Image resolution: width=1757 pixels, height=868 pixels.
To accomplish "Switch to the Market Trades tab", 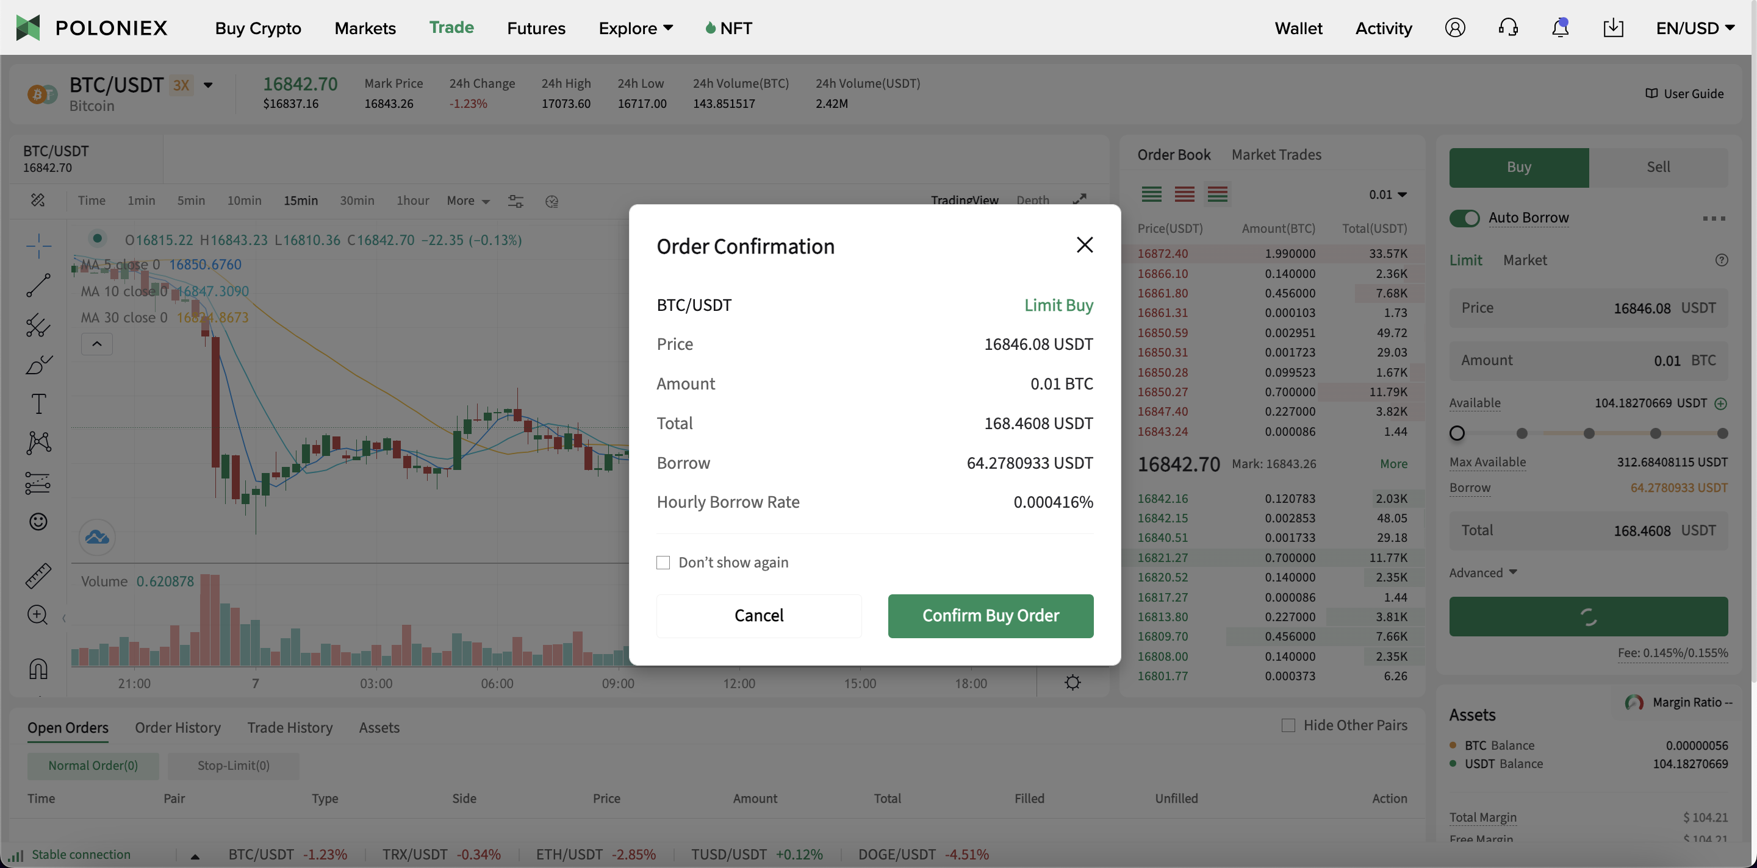I will 1276,154.
